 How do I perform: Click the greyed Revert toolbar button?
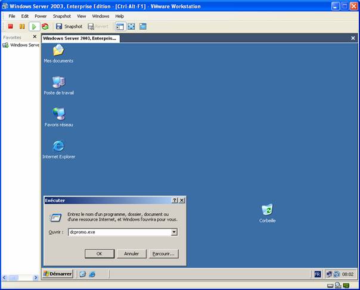click(98, 26)
